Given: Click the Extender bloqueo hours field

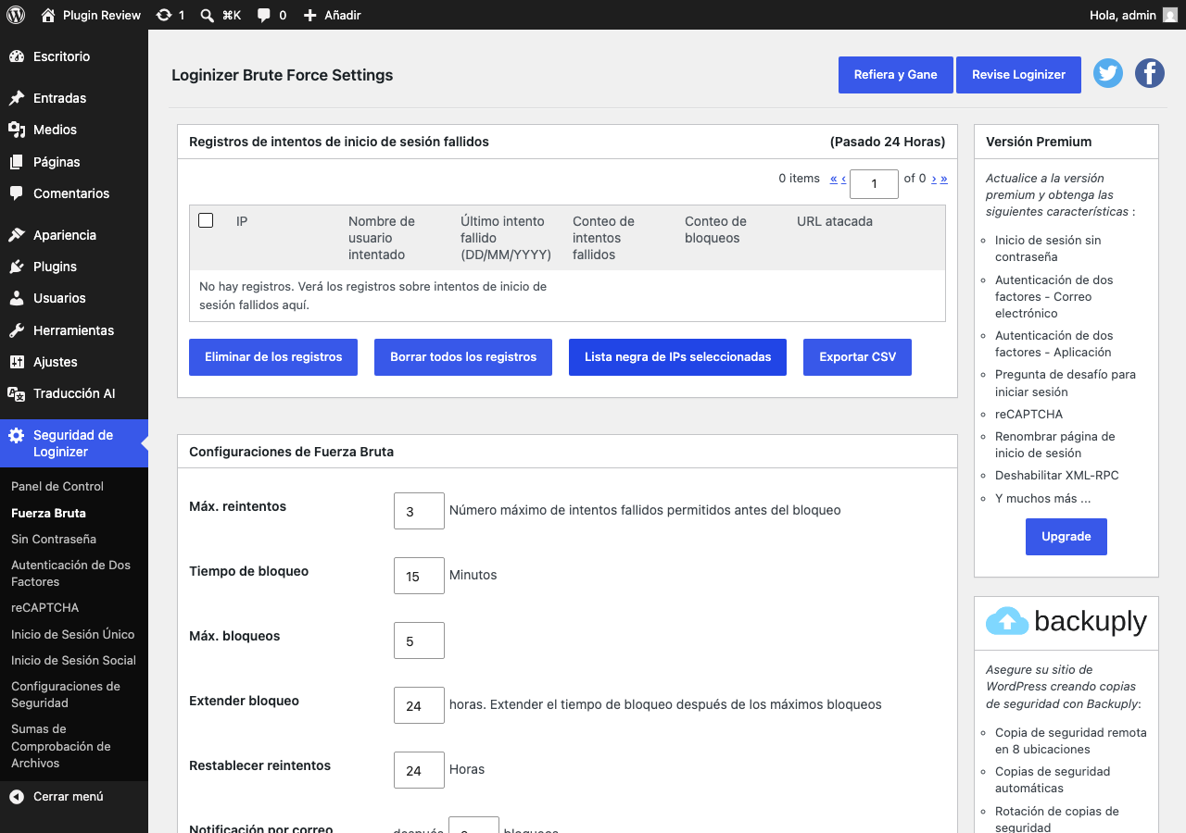Looking at the screenshot, I should [x=419, y=705].
